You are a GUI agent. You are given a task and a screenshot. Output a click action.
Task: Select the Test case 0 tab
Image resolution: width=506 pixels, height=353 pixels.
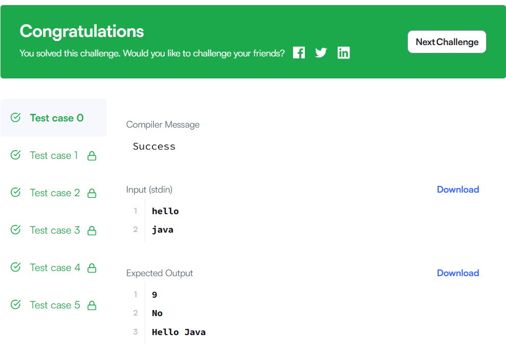(56, 118)
